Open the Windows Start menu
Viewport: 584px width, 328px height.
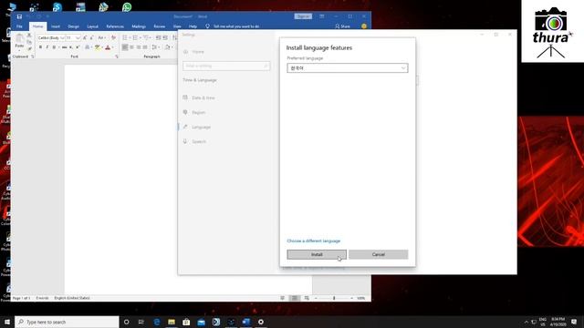(7, 322)
